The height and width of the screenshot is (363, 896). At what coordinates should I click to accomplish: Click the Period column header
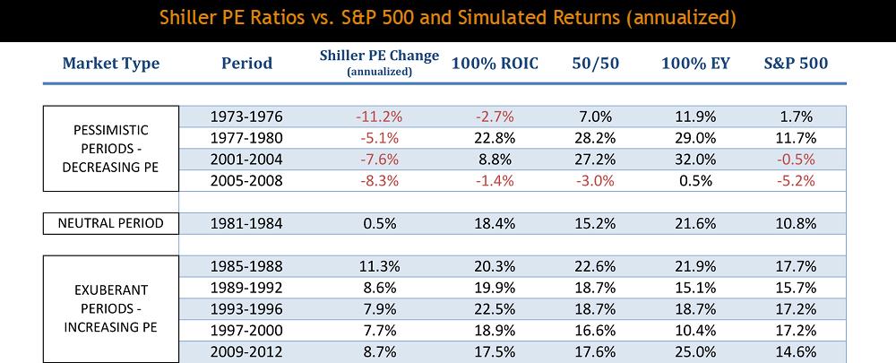[246, 63]
